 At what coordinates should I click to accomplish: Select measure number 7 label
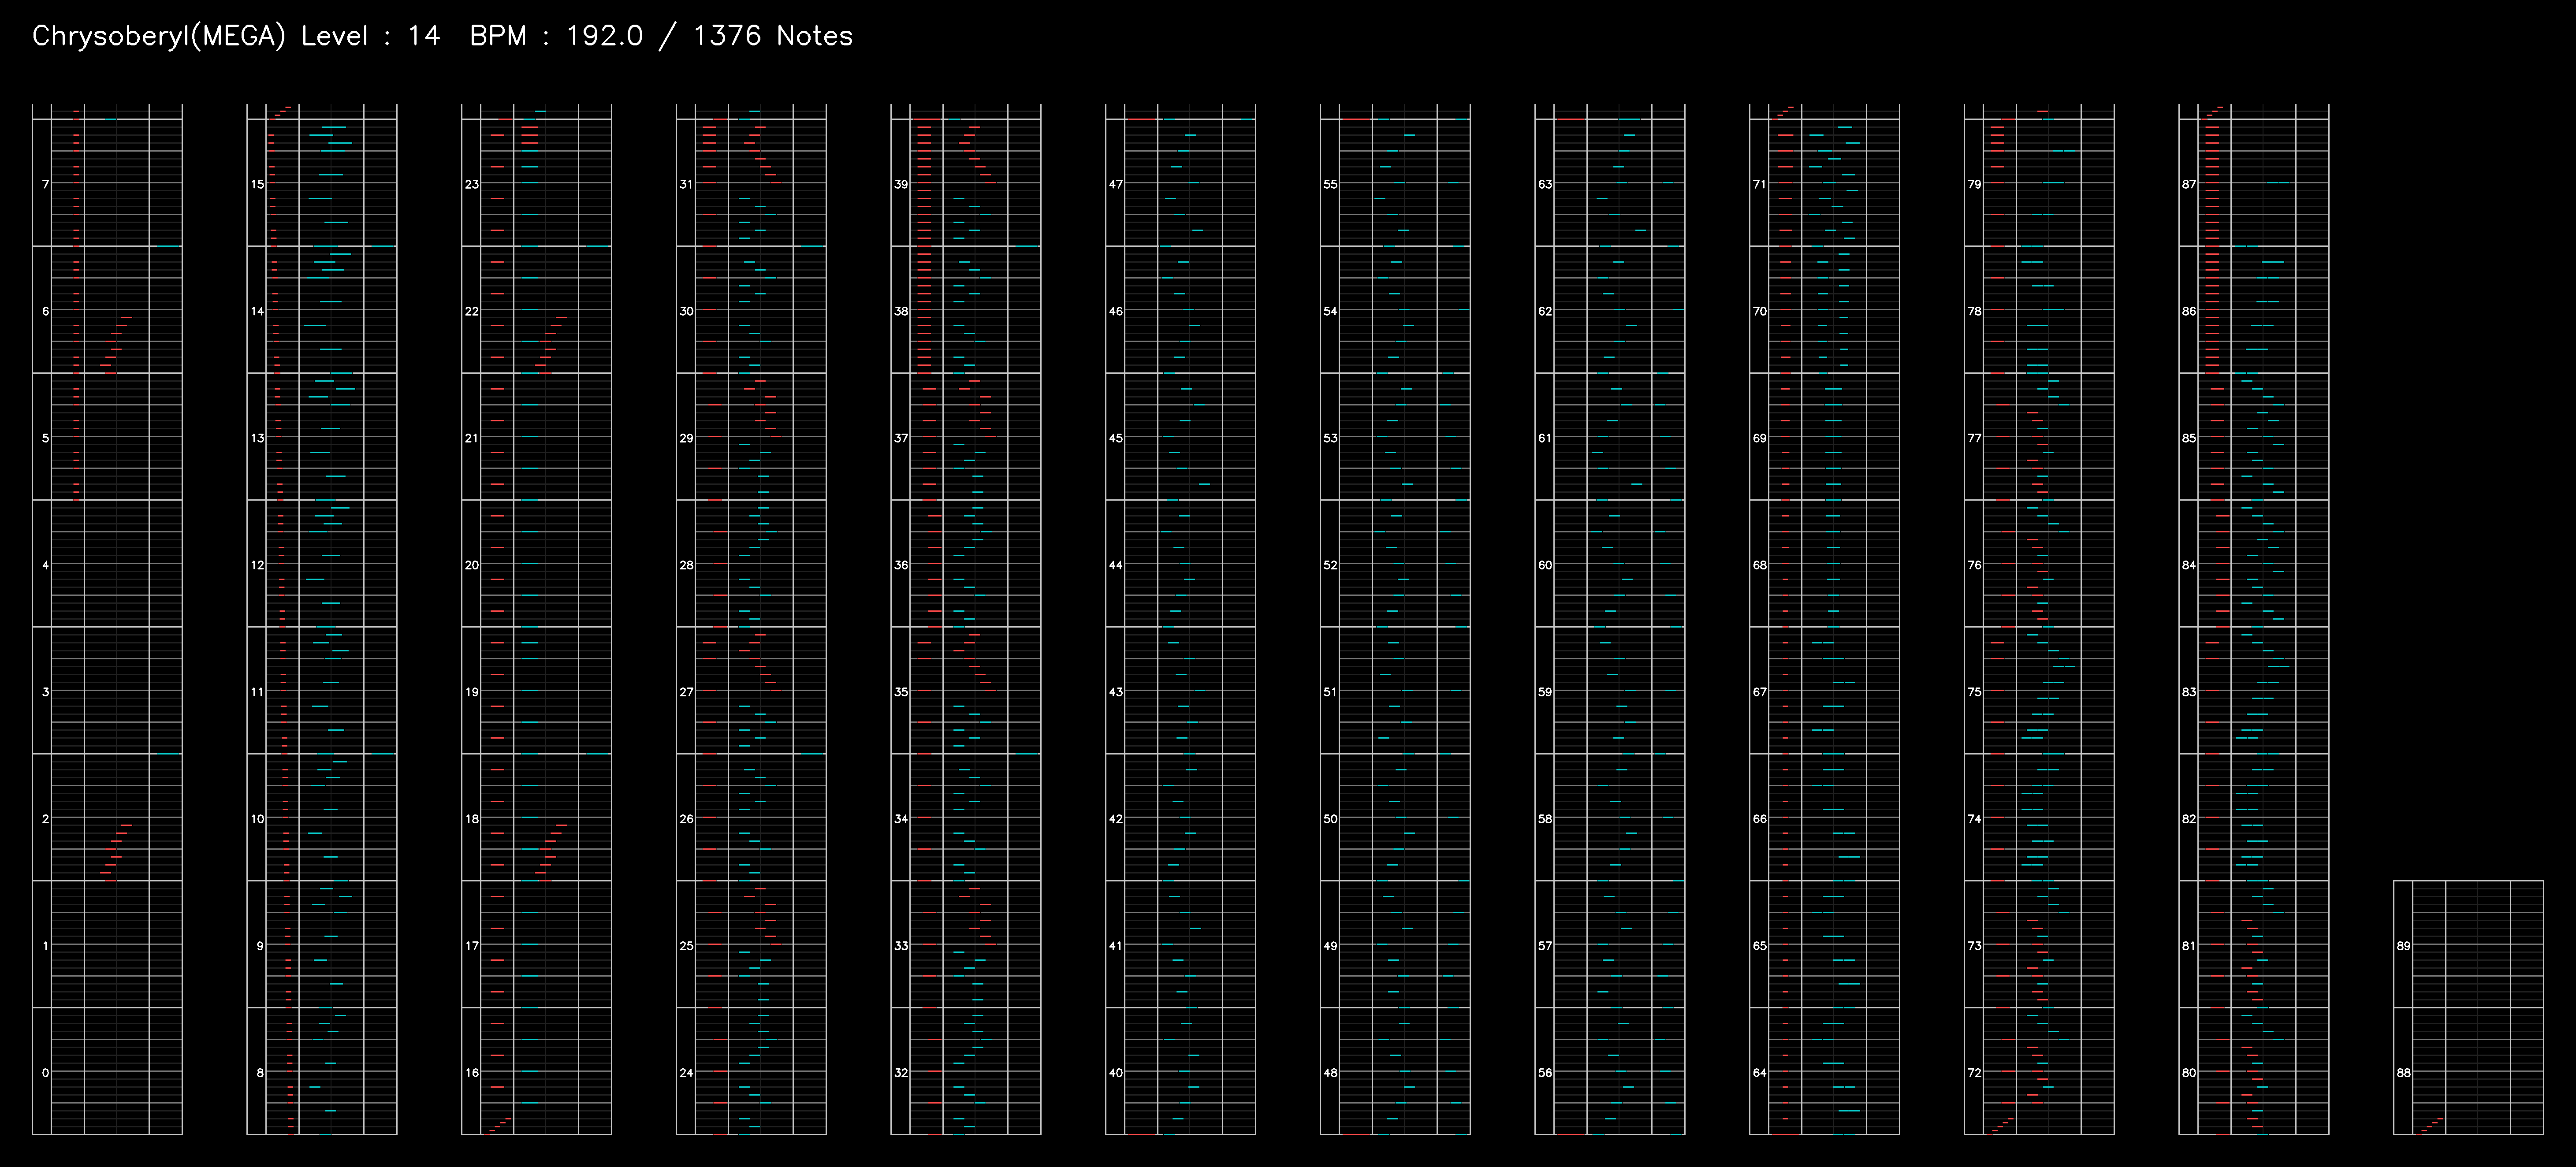pyautogui.click(x=45, y=184)
